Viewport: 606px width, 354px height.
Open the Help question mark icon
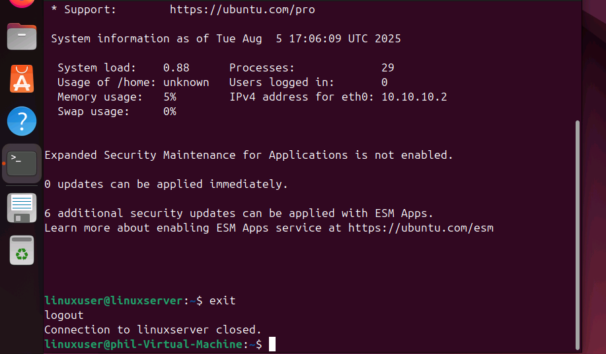point(22,121)
